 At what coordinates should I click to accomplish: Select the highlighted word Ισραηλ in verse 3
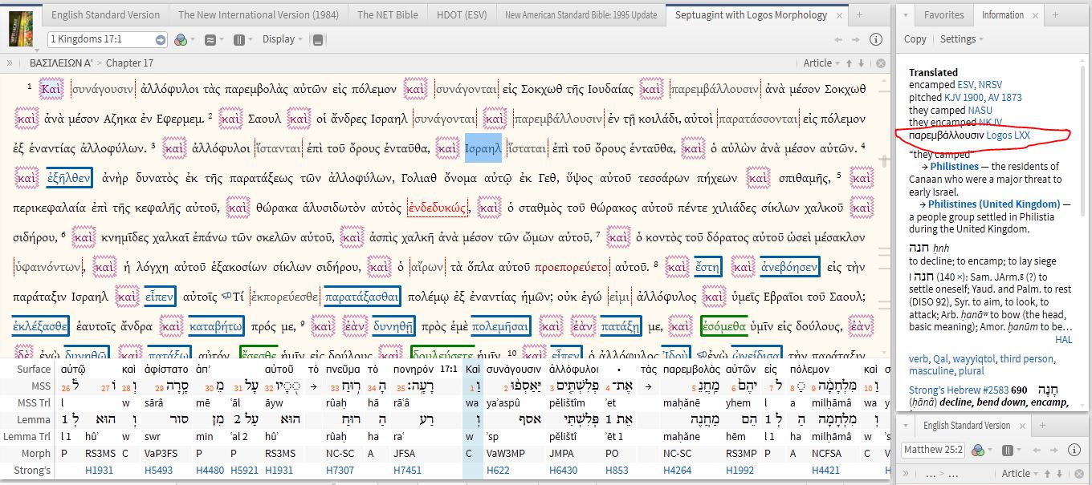pos(483,148)
